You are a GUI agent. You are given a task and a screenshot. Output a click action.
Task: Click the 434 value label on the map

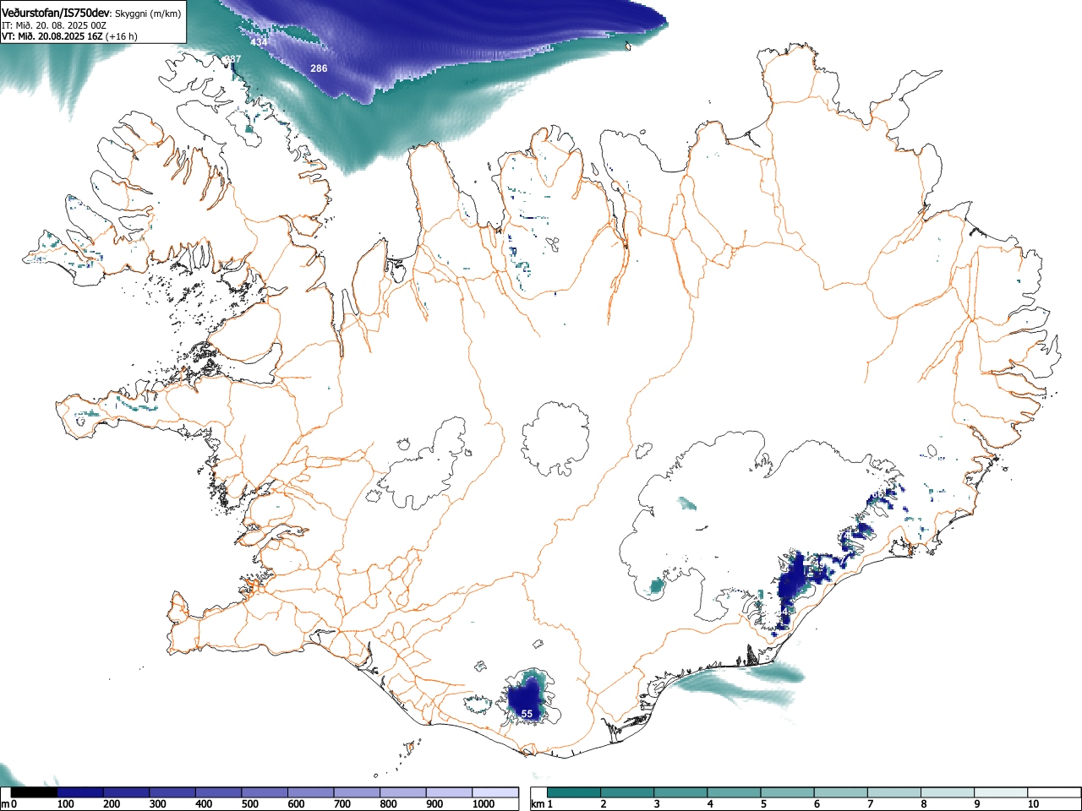259,42
